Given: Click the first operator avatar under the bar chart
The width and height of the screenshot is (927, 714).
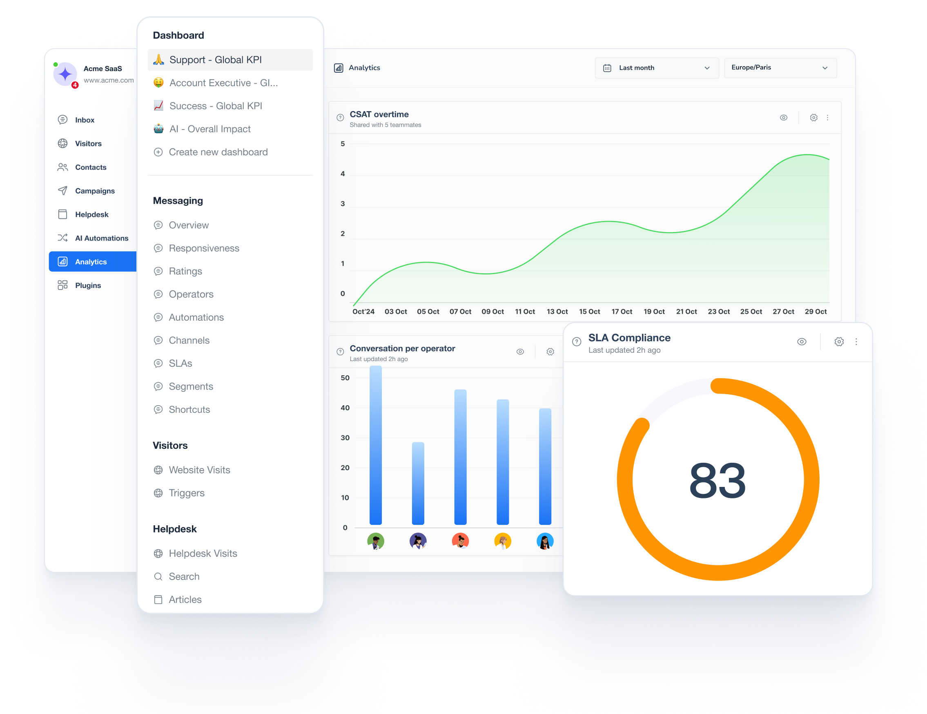Looking at the screenshot, I should [375, 541].
